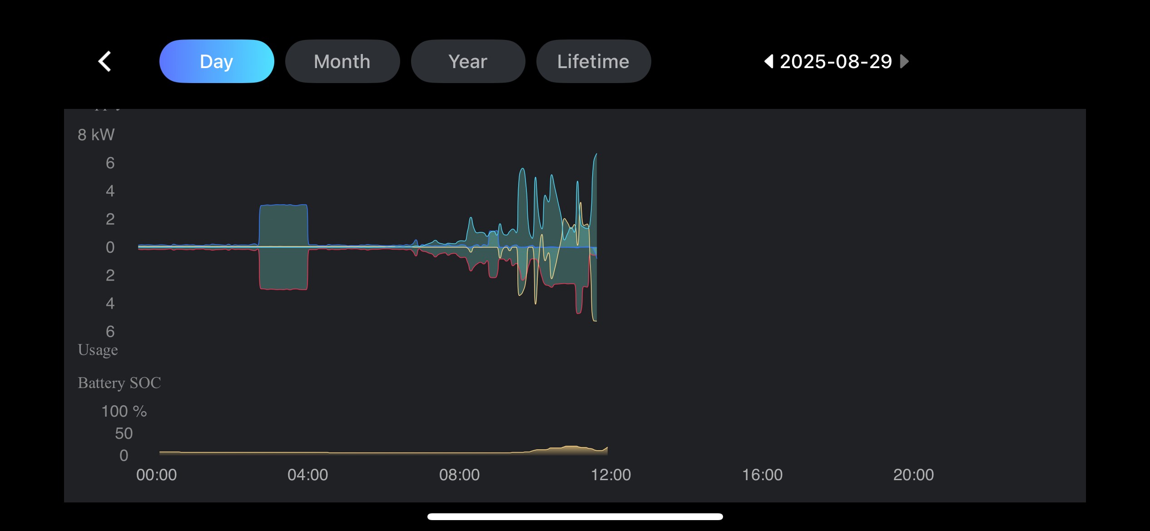Tap the 16:00 time axis label
The width and height of the screenshot is (1150, 531).
pos(762,475)
